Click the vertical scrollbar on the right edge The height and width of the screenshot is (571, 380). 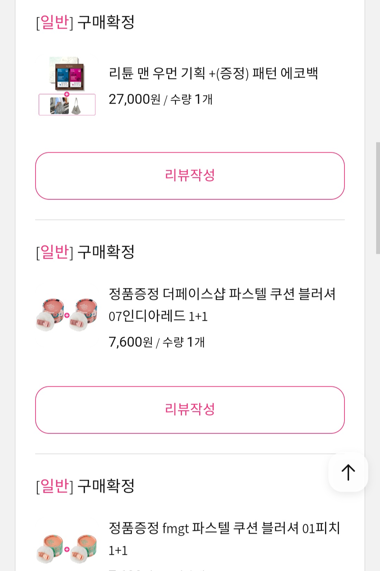click(x=378, y=197)
